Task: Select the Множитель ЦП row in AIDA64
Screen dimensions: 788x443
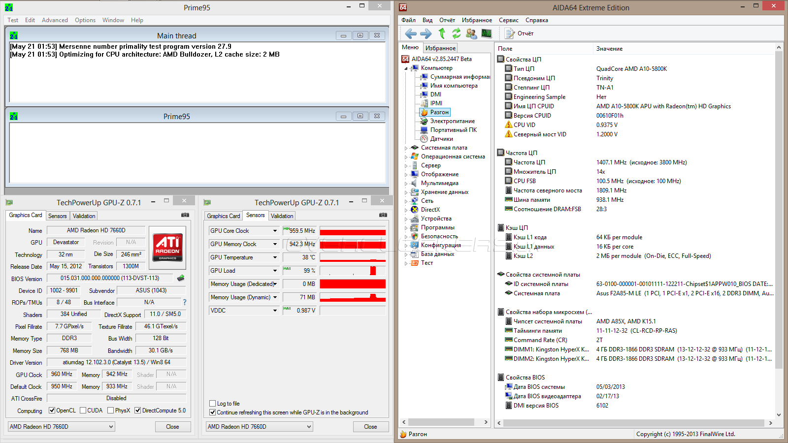Action: coord(635,172)
